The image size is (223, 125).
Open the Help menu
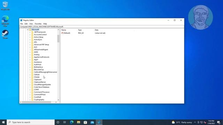point(45,24)
